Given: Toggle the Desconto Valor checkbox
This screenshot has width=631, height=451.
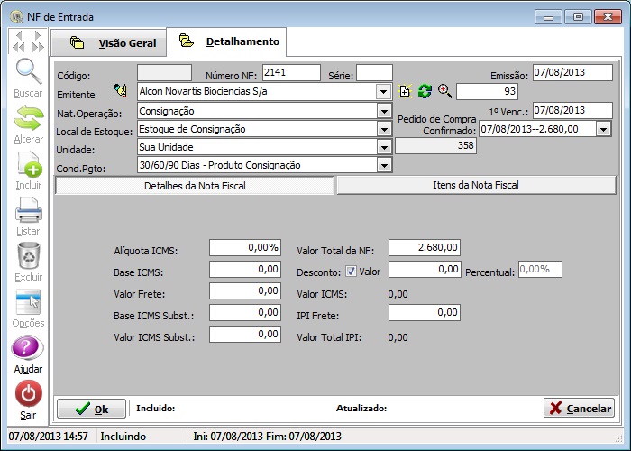Looking at the screenshot, I should tap(351, 271).
